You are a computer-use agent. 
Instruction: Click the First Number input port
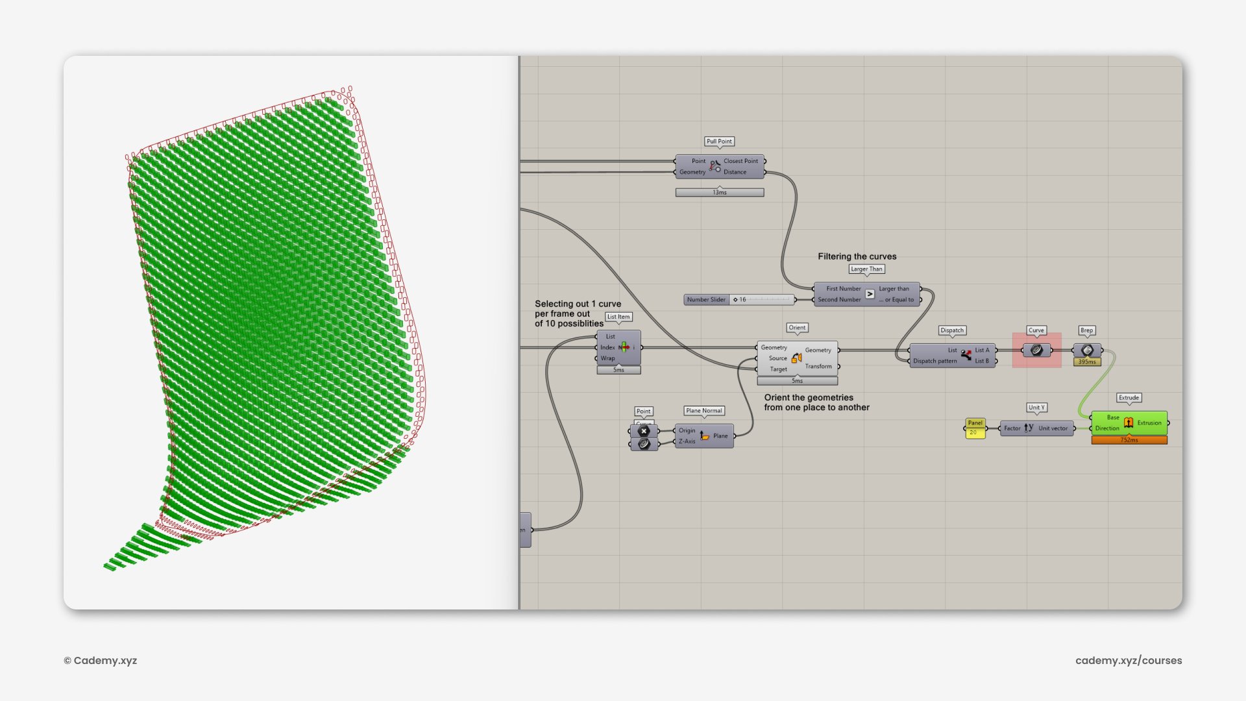click(x=843, y=289)
